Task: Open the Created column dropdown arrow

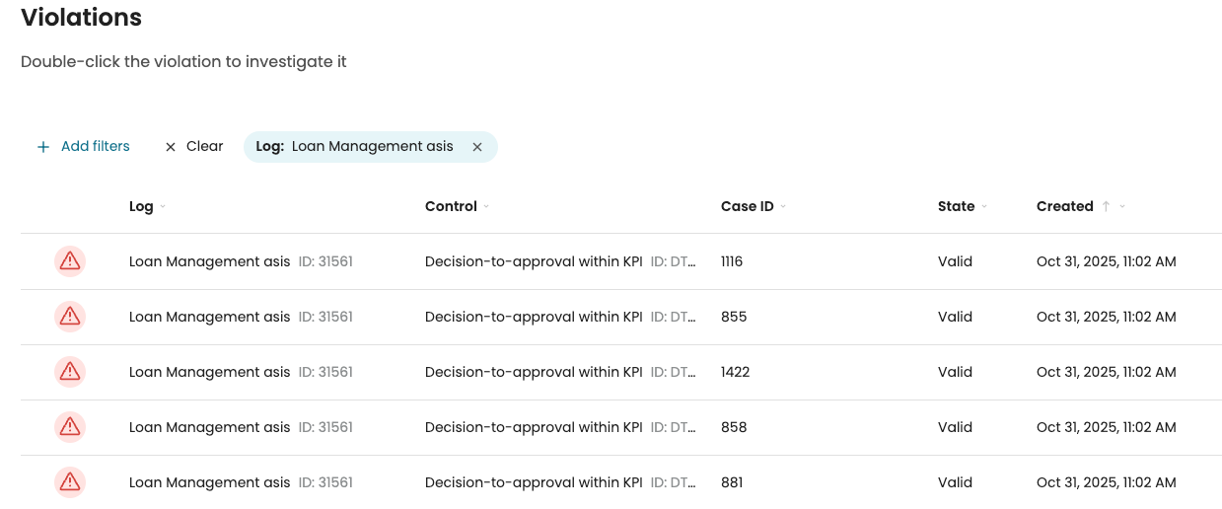Action: pos(1122,207)
